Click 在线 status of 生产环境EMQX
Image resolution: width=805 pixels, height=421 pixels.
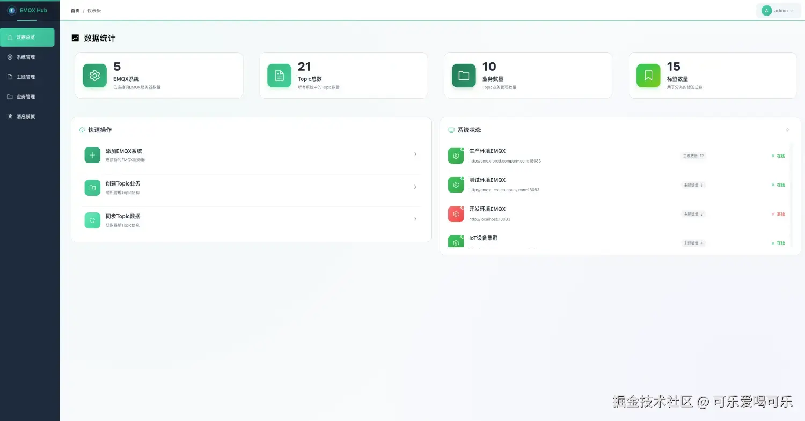(x=778, y=156)
